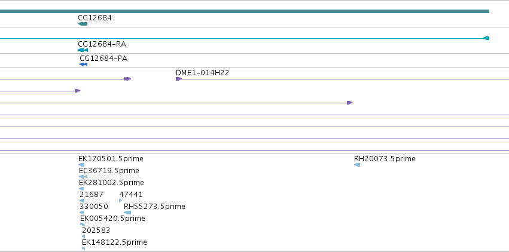The image size is (509, 252).
Task: Select the thick teal gene bar at top
Action: click(245, 12)
